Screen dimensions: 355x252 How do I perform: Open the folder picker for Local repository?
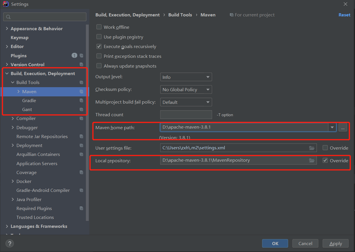[311, 161]
